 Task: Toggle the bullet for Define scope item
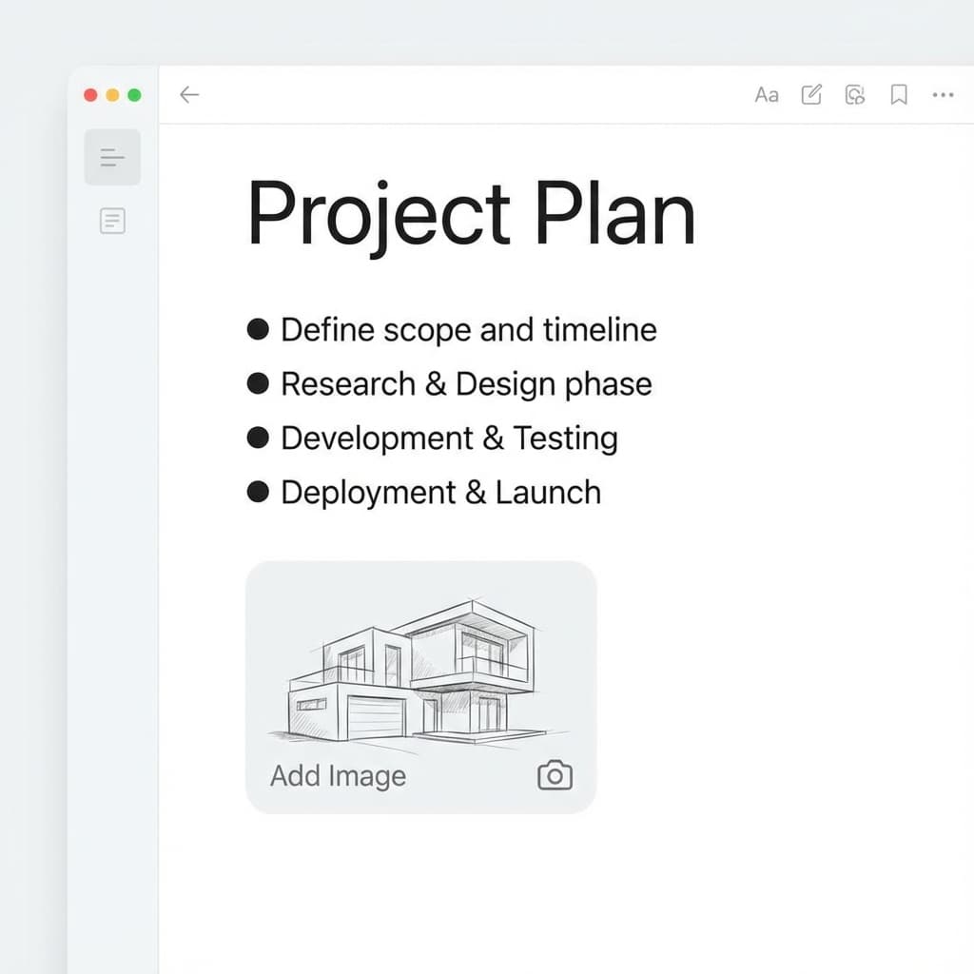coord(258,328)
